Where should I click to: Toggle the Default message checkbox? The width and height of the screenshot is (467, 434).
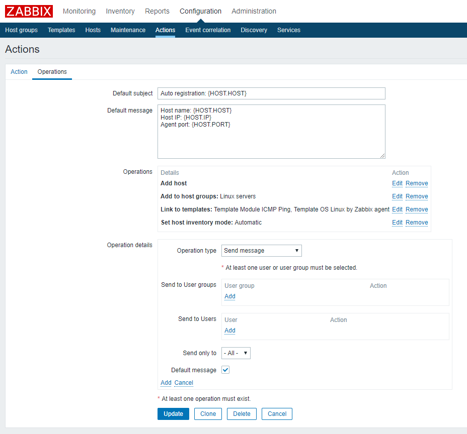(225, 370)
